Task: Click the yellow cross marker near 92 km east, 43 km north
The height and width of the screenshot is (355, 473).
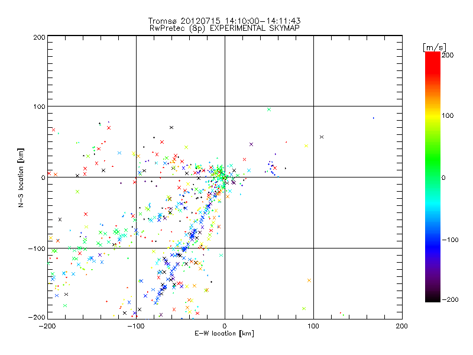Action: 306,146
